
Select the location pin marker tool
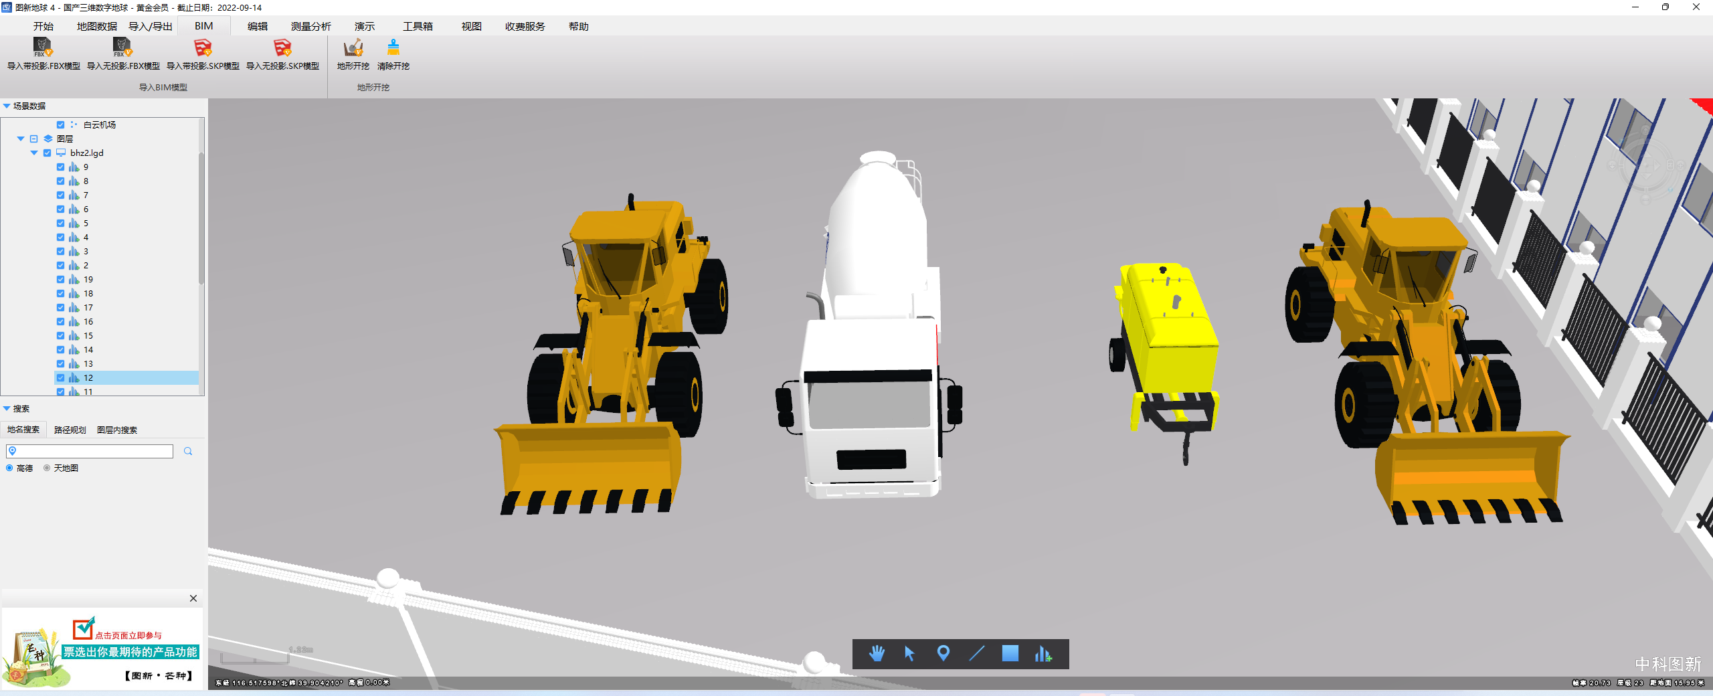tap(943, 654)
